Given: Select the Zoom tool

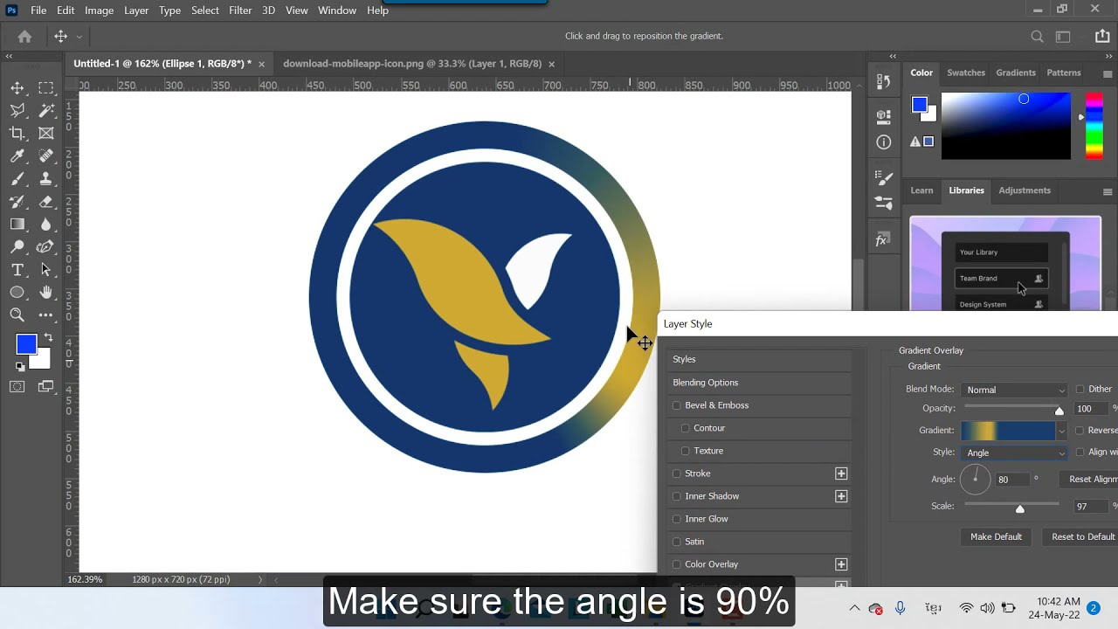Looking at the screenshot, I should tap(17, 315).
